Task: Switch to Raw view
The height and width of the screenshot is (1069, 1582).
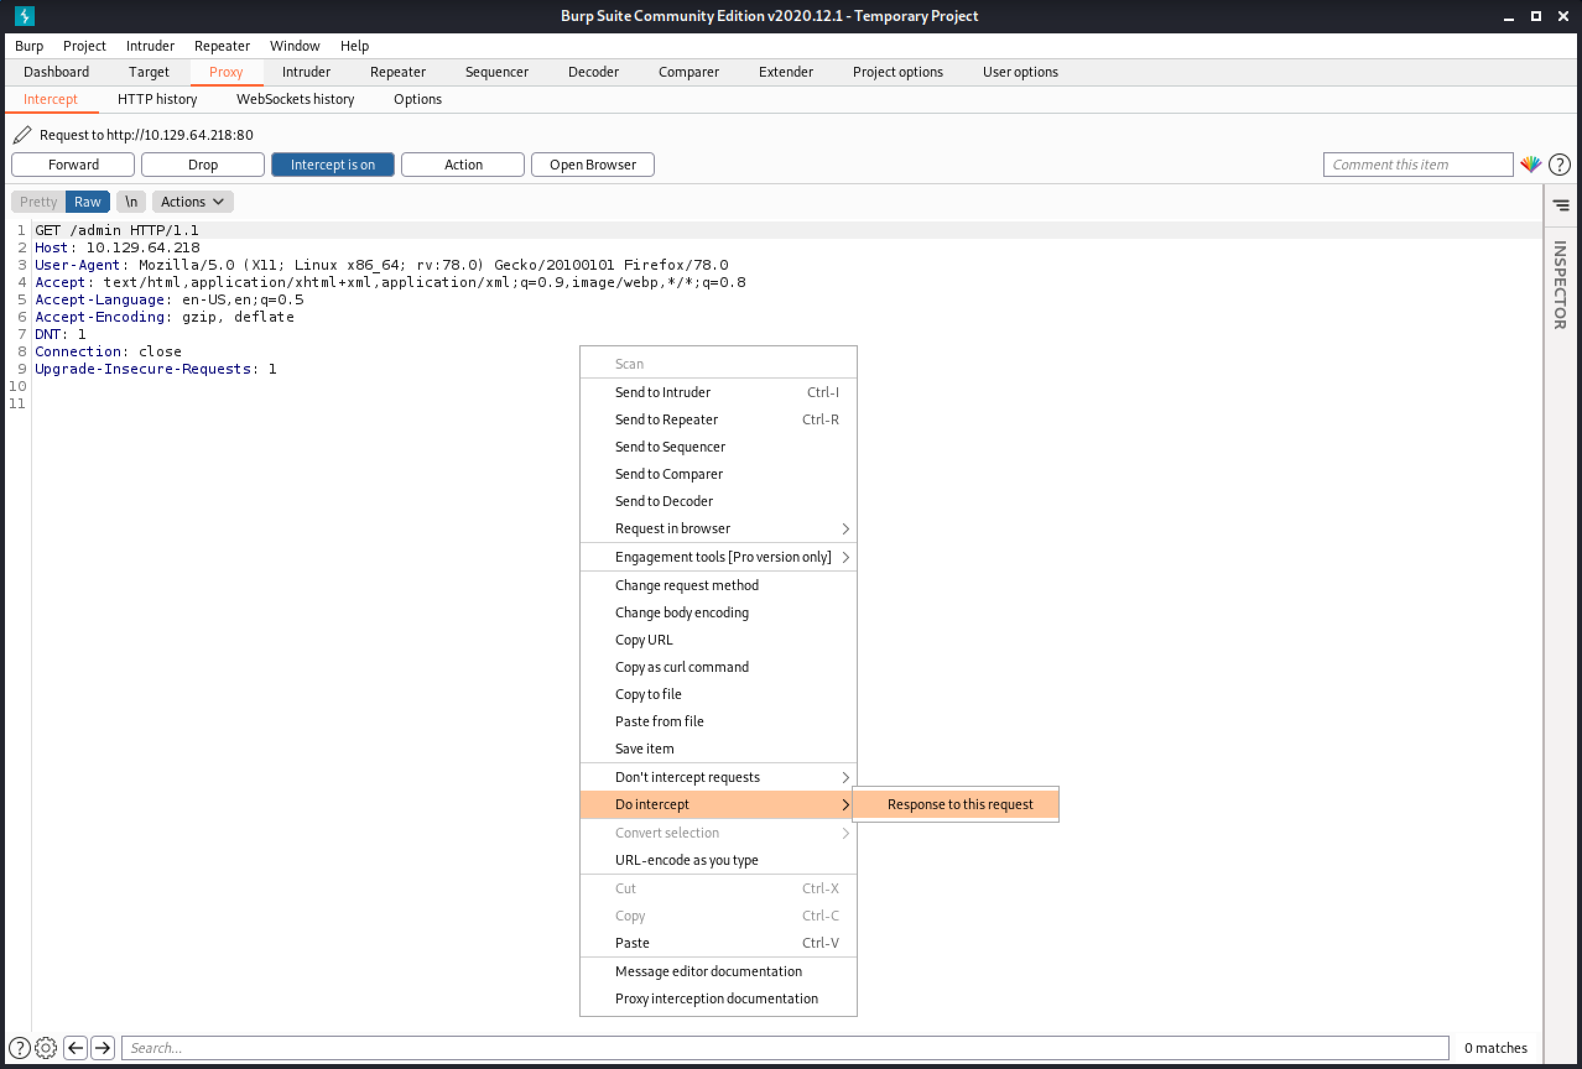Action: coord(87,202)
